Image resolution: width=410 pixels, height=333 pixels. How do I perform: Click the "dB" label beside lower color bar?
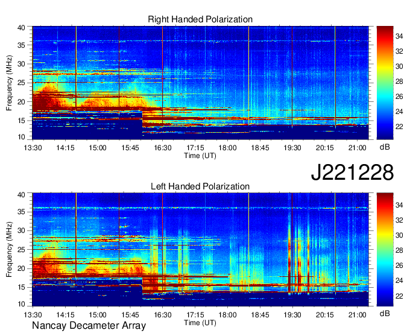pos(385,313)
